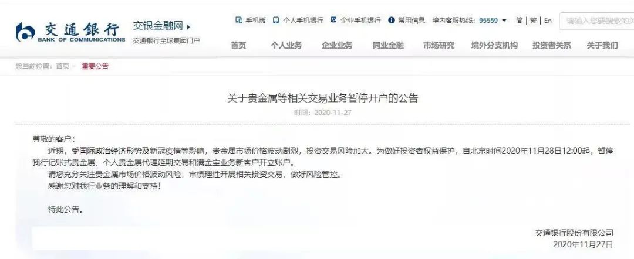Image resolution: width=634 pixels, height=259 pixels.
Task: Switch site language to En
Action: (x=548, y=21)
